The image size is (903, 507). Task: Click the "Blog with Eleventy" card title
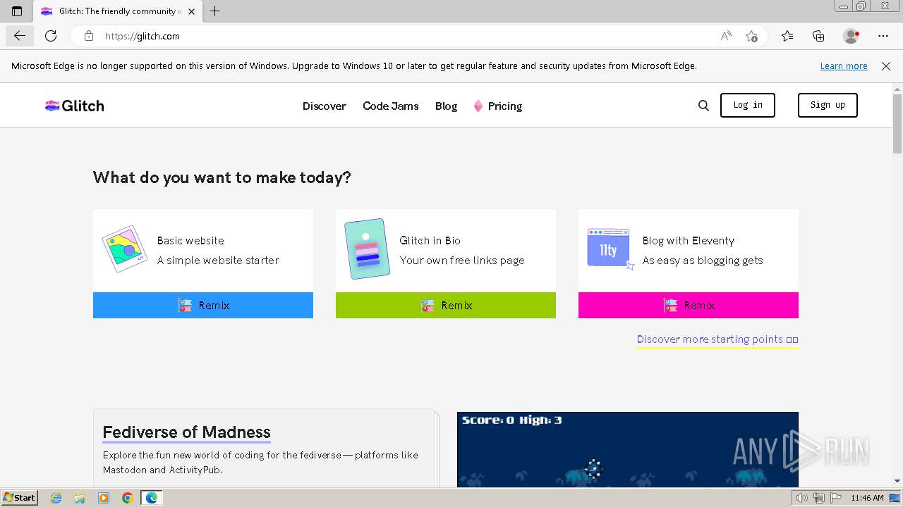pos(689,241)
